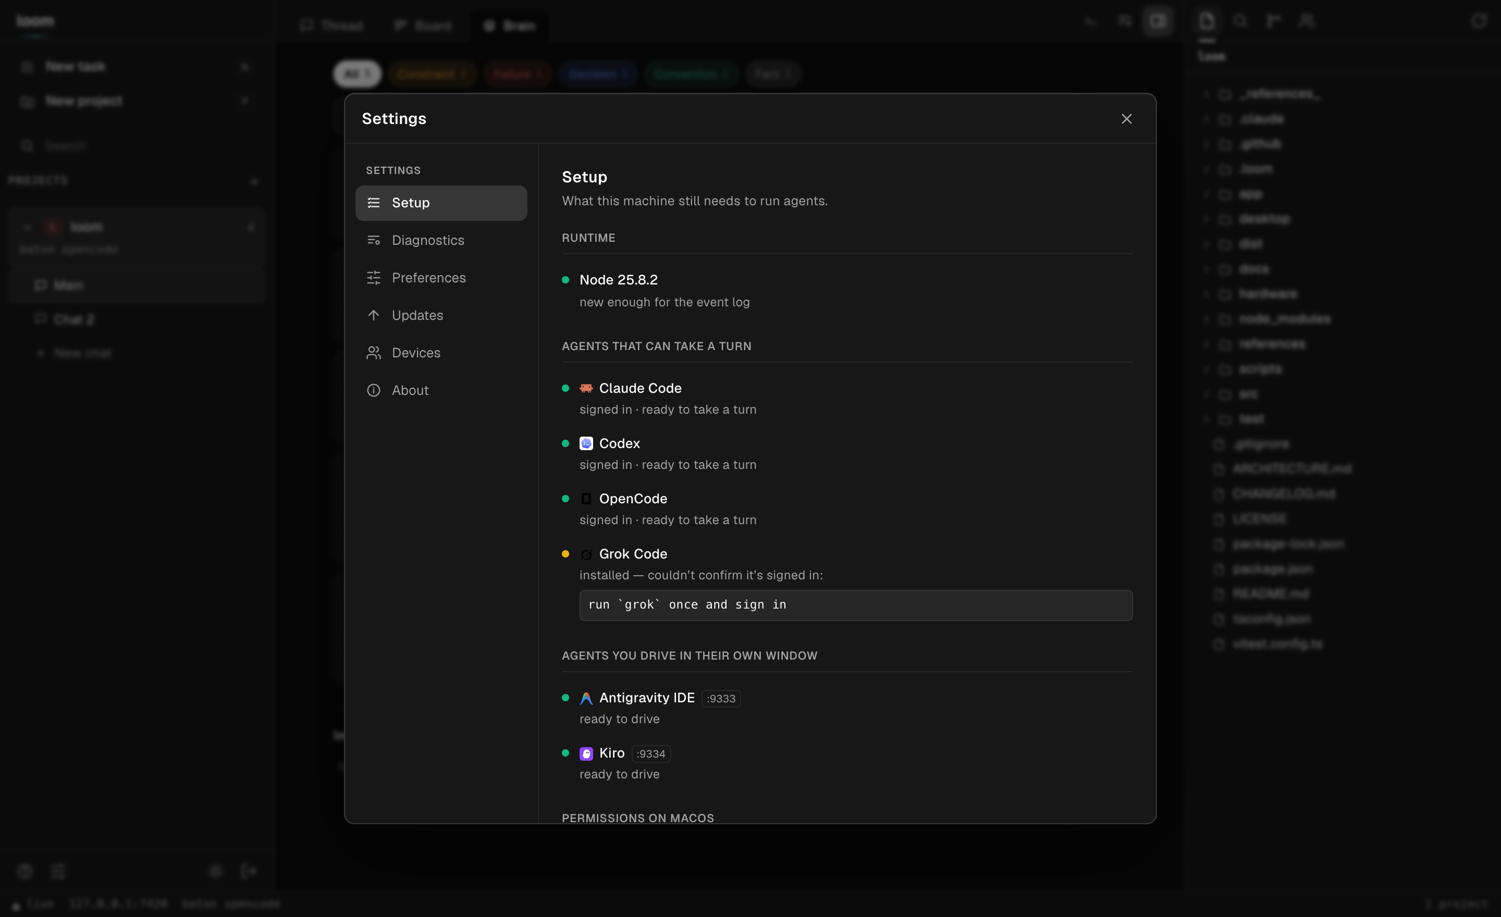Open the files panel icon in top-right toolbar
Screen dimensions: 1501x917
(x=1207, y=21)
